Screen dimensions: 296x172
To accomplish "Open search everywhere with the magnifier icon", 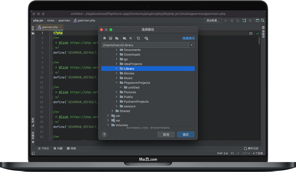I will click(263, 21).
